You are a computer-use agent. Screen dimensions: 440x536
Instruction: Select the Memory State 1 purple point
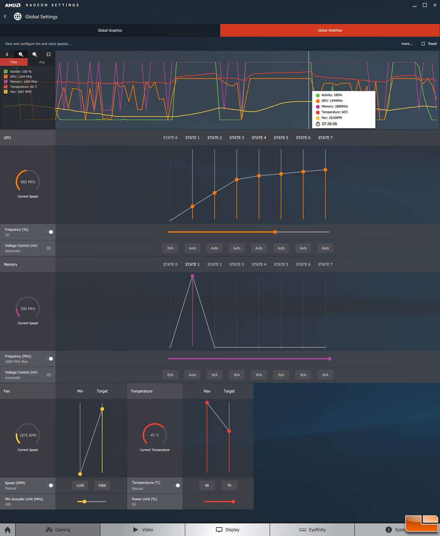[x=192, y=276]
